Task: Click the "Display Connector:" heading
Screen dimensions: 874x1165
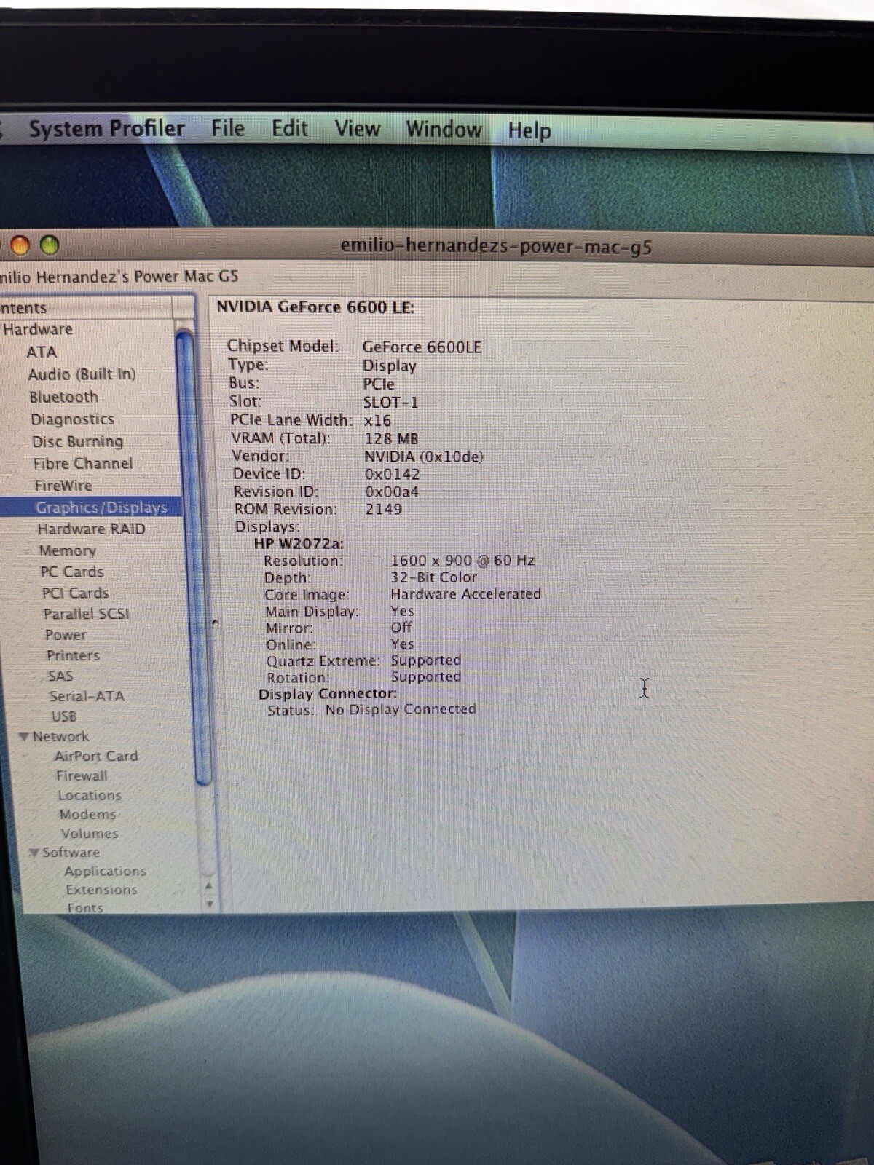Action: [x=328, y=694]
